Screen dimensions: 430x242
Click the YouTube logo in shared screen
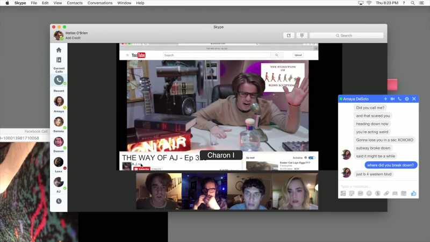[x=139, y=55]
